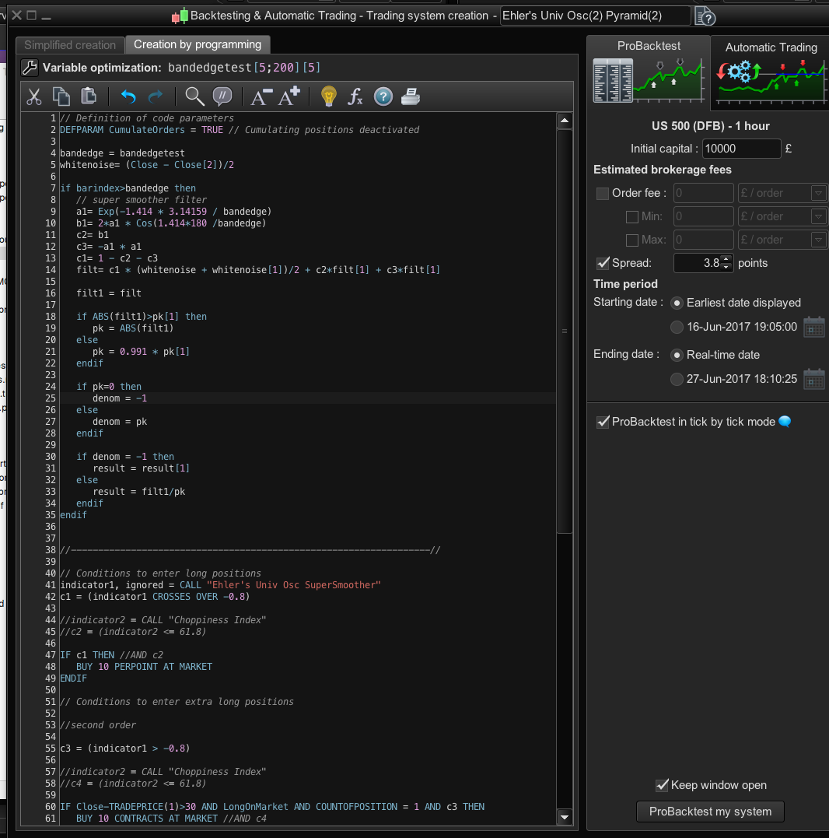
Task: Increase editor font size
Action: pyautogui.click(x=289, y=96)
